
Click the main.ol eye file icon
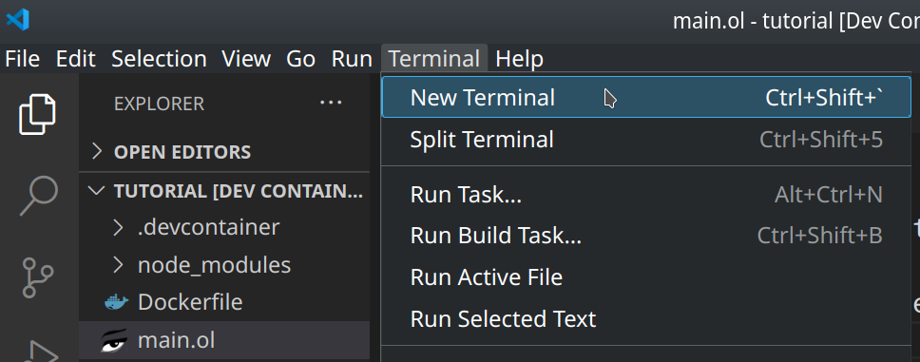coord(114,340)
